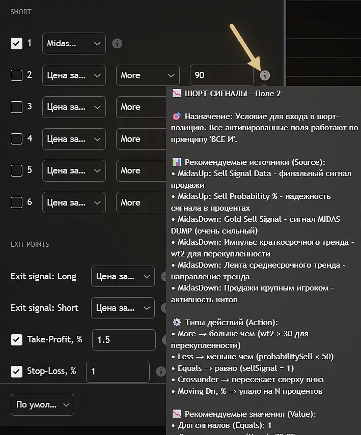Click tooltip bullet MidasDown: Gold Sell Signal
This screenshot has height=435, width=361.
pyautogui.click(x=229, y=219)
